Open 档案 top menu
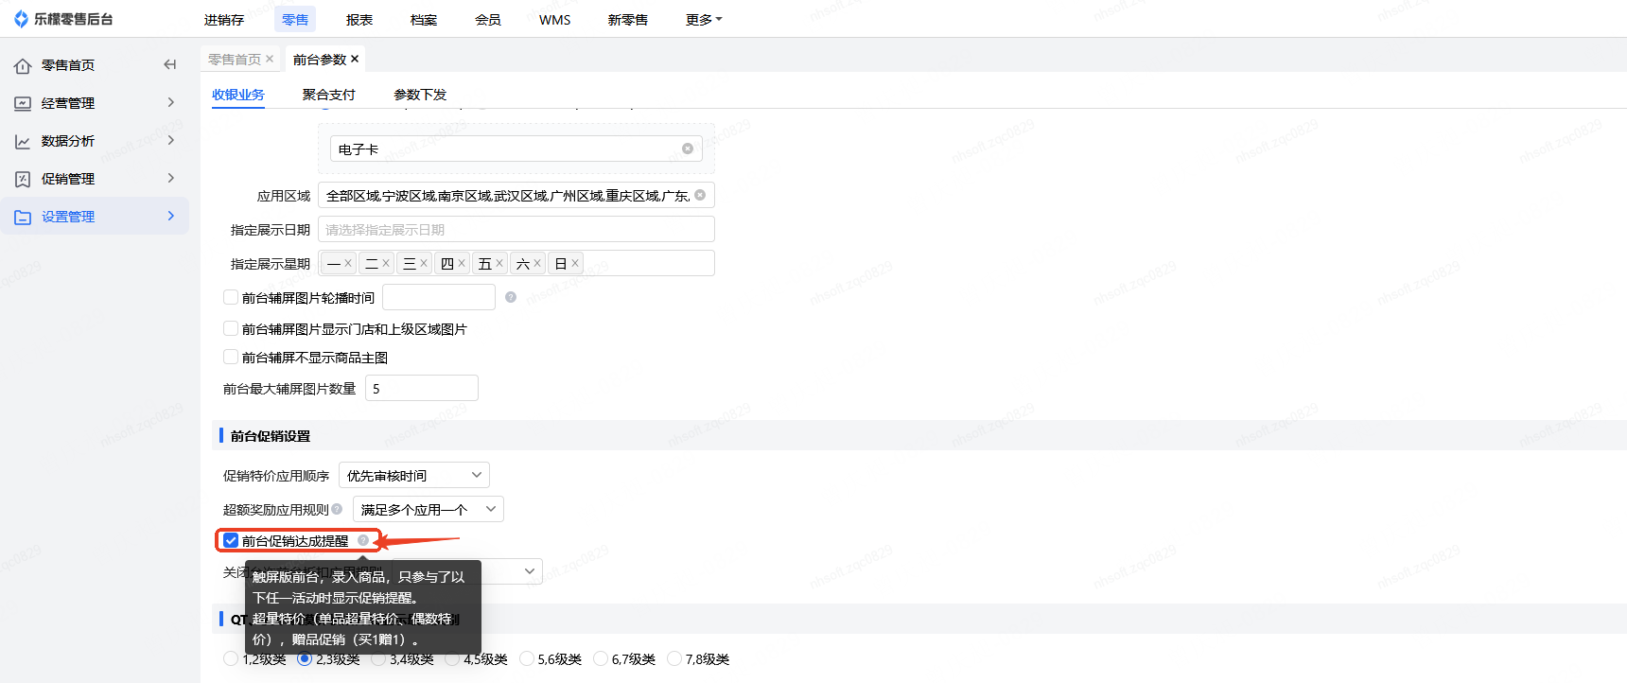The height and width of the screenshot is (683, 1627). (424, 19)
